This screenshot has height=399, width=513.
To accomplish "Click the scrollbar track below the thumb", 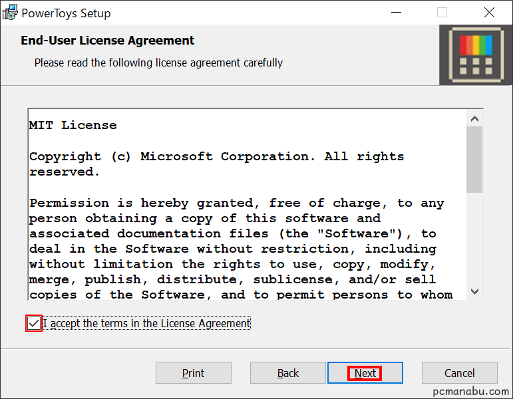I will pos(474,238).
